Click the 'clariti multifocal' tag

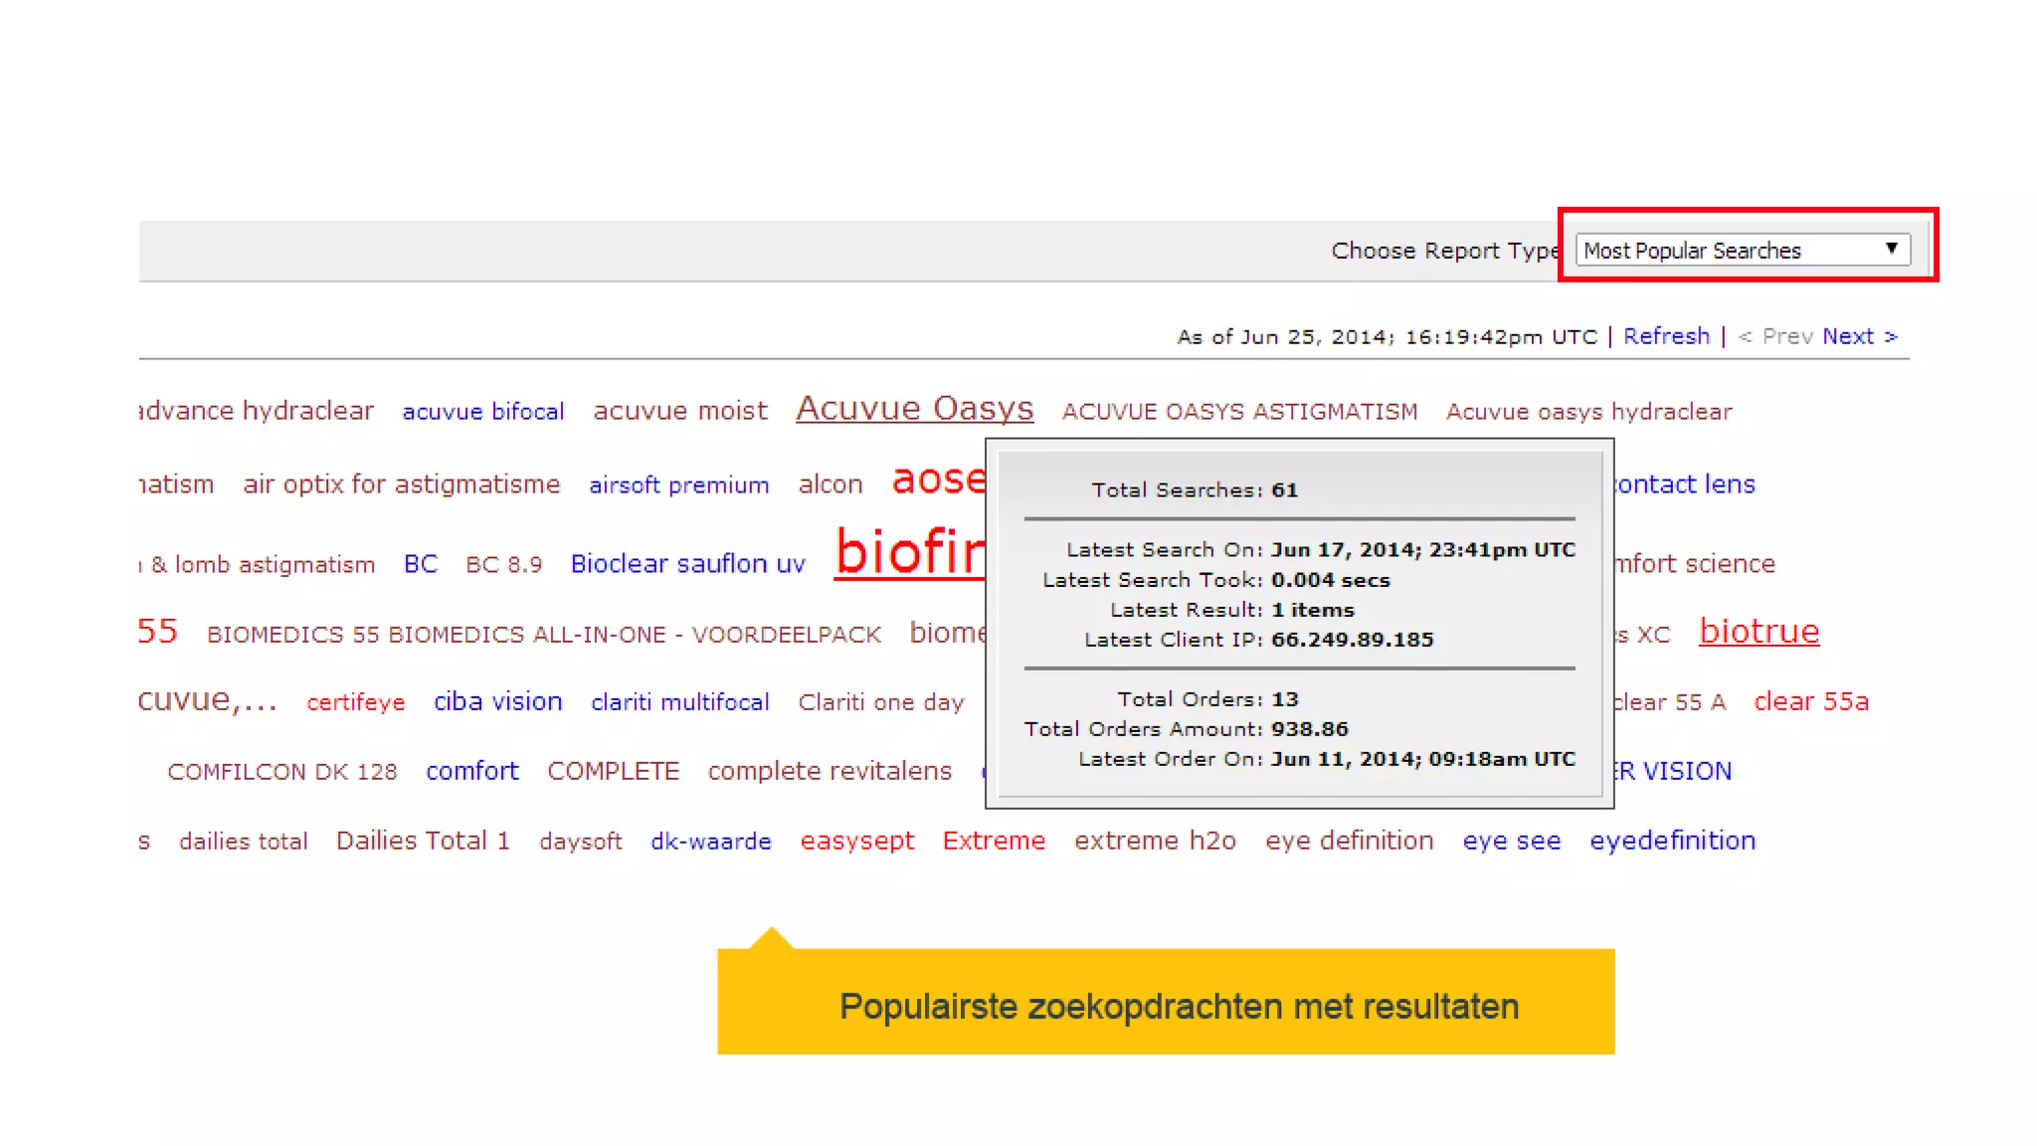(x=679, y=702)
